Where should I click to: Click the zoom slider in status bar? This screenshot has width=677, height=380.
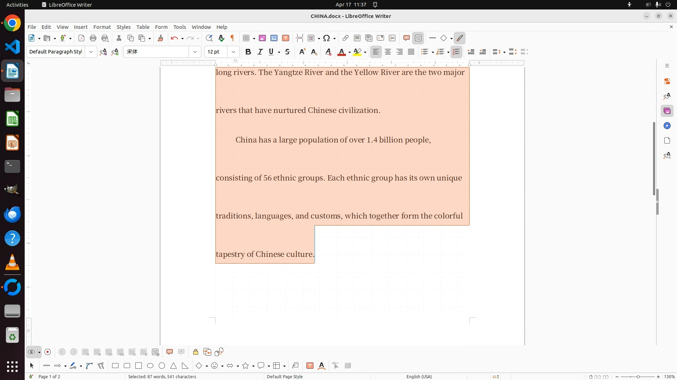[638, 376]
